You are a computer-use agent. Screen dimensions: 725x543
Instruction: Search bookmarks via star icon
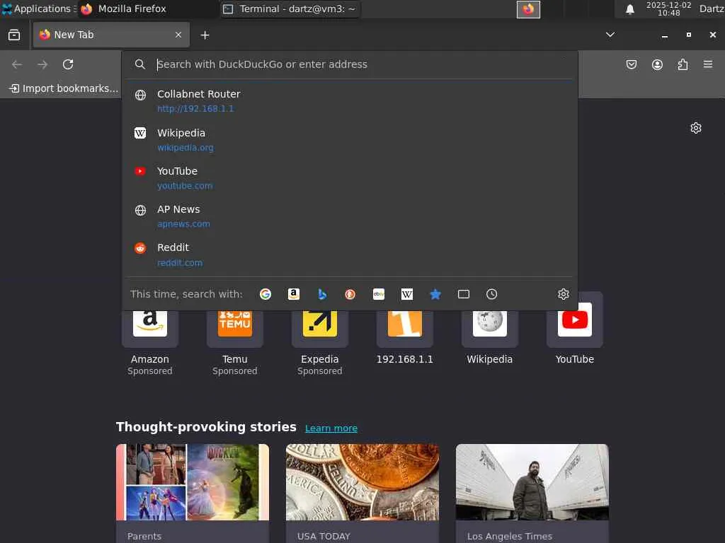click(435, 294)
